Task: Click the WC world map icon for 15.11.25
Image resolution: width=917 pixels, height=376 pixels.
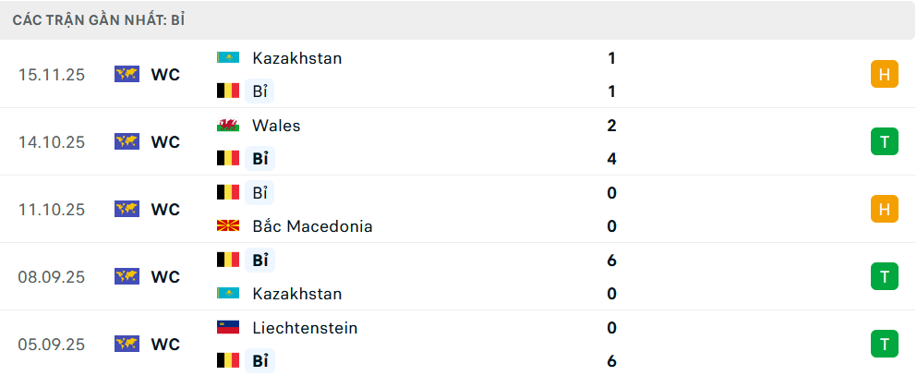Action: pyautogui.click(x=127, y=75)
